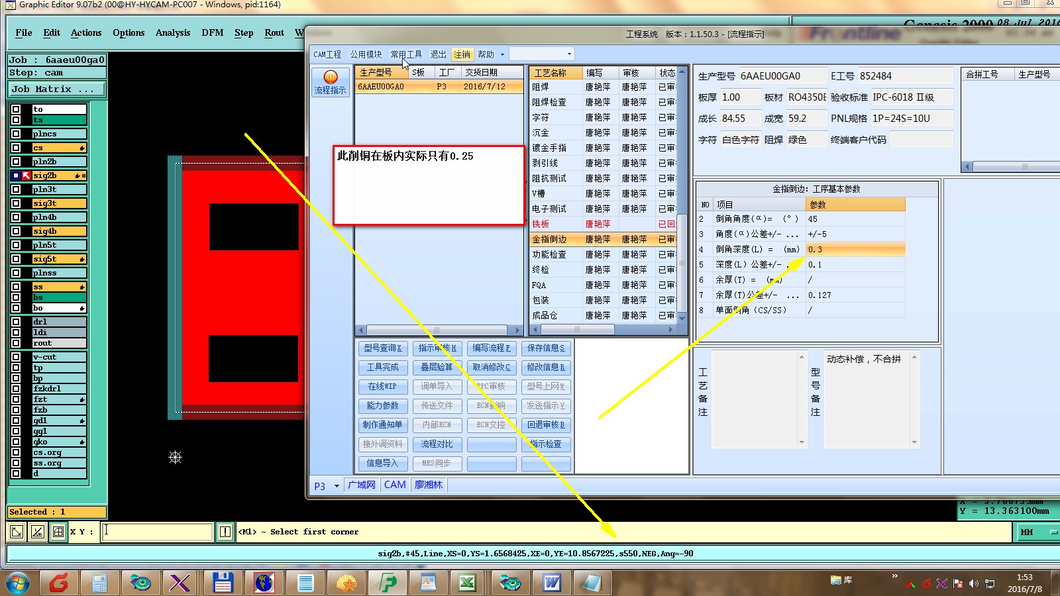The image size is (1060, 596).
Task: Toggle the checkbox for layer sig3t
Action: click(x=16, y=203)
